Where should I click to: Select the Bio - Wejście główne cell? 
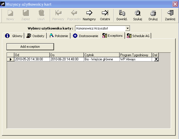(102, 59)
